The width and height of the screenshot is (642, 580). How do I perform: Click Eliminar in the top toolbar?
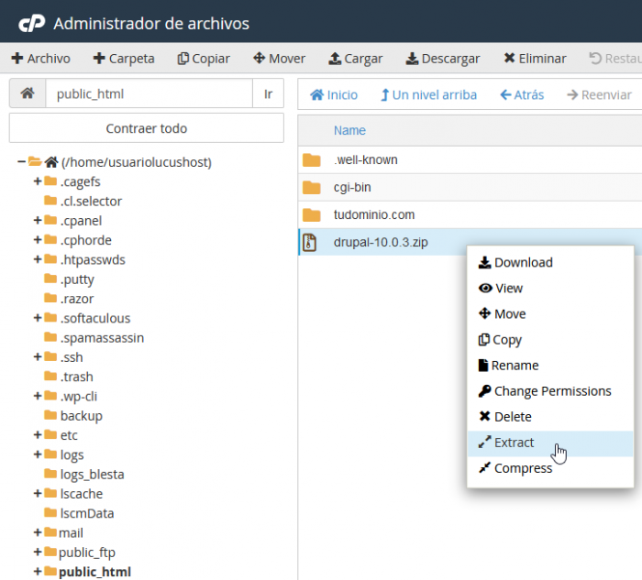534,59
